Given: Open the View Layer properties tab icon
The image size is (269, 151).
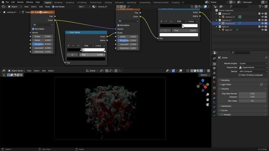Looking at the screenshot, I should 214,73.
